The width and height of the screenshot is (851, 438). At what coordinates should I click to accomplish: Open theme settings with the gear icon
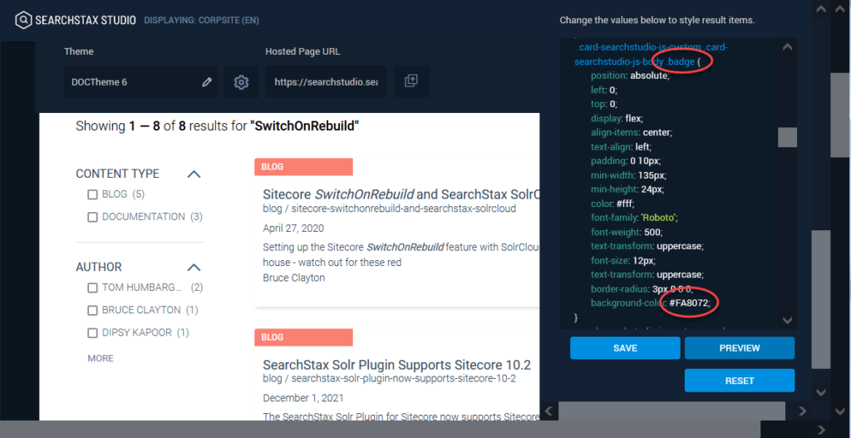(x=241, y=82)
